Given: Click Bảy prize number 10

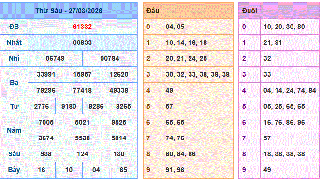Looking at the screenshot, I should 69,170.
